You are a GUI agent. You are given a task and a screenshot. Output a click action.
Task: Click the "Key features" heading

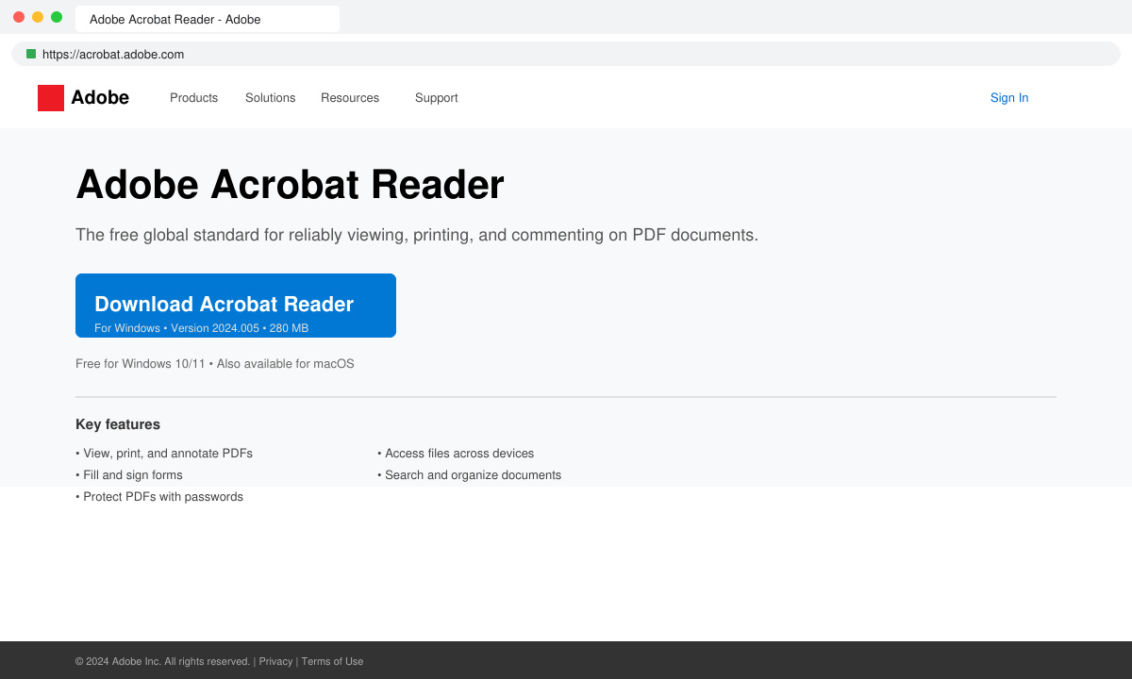(118, 424)
